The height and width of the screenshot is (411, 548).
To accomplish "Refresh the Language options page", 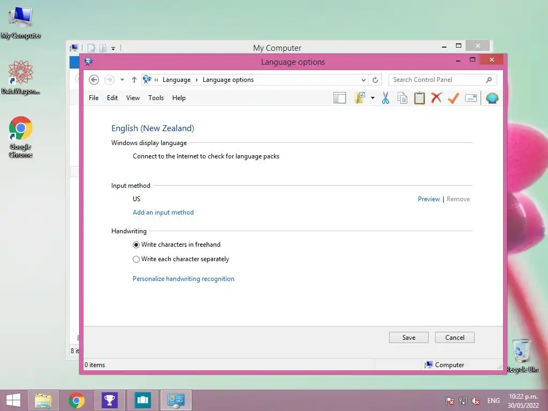I will pyautogui.click(x=375, y=80).
